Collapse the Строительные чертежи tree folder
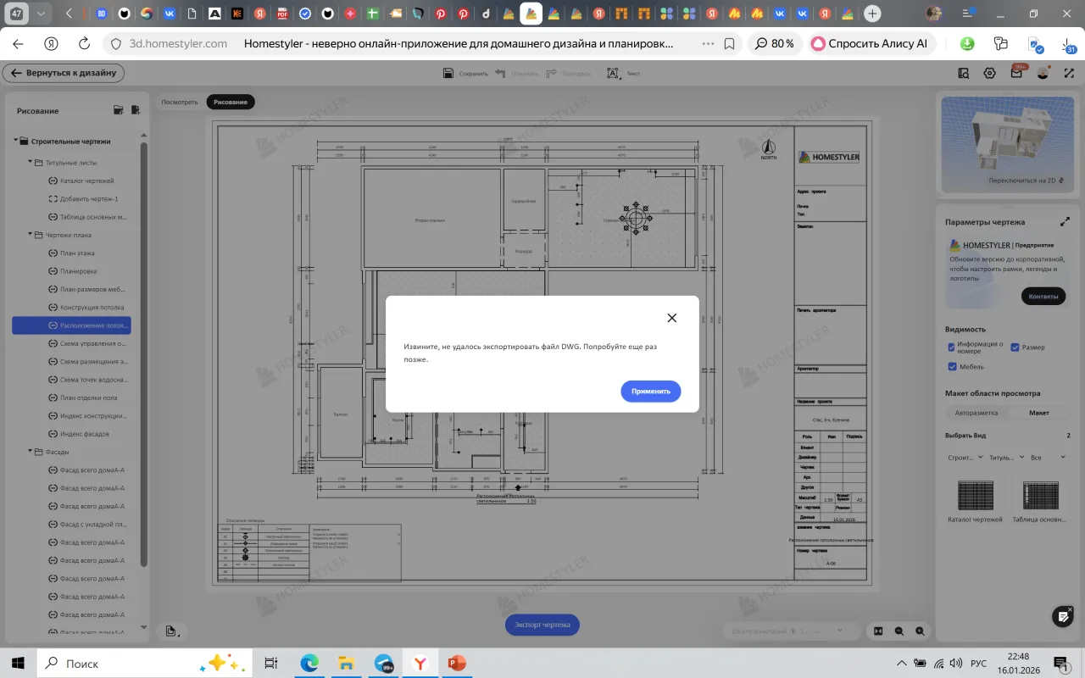1085x678 pixels. point(16,142)
